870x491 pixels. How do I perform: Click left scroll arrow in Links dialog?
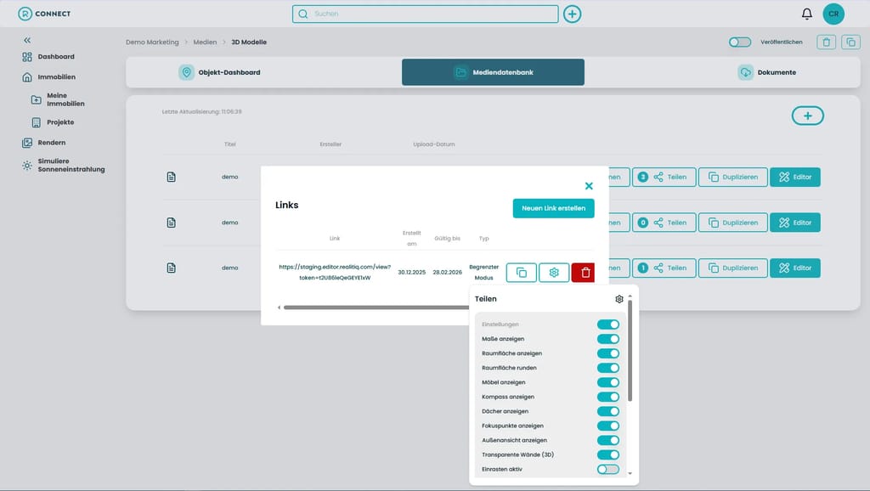tap(279, 308)
